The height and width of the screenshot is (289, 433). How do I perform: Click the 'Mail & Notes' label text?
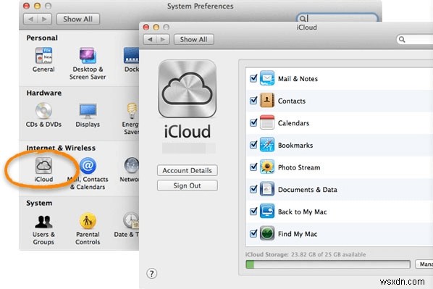pos(298,79)
